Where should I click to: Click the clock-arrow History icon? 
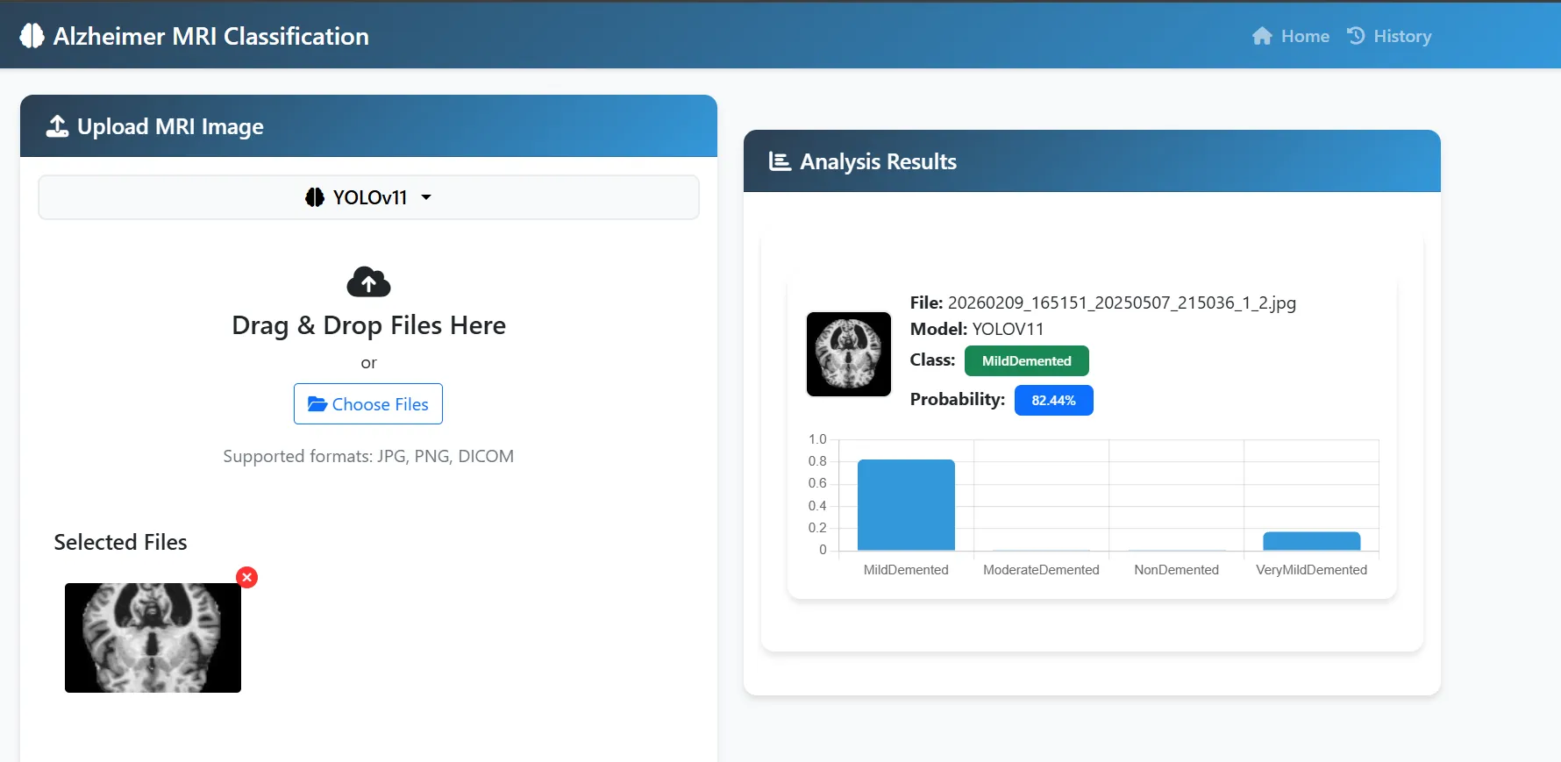click(1356, 35)
